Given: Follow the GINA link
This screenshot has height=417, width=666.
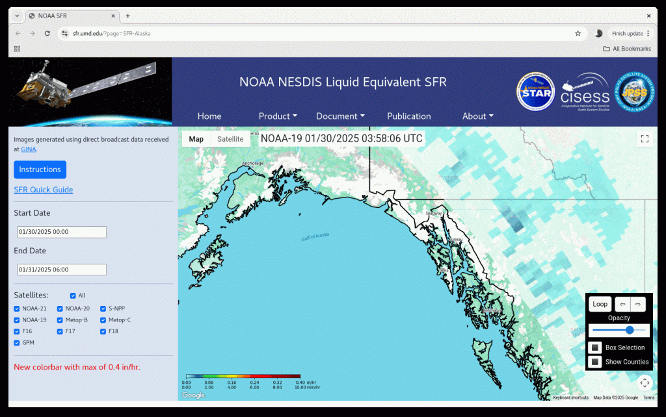Looking at the screenshot, I should (x=29, y=149).
